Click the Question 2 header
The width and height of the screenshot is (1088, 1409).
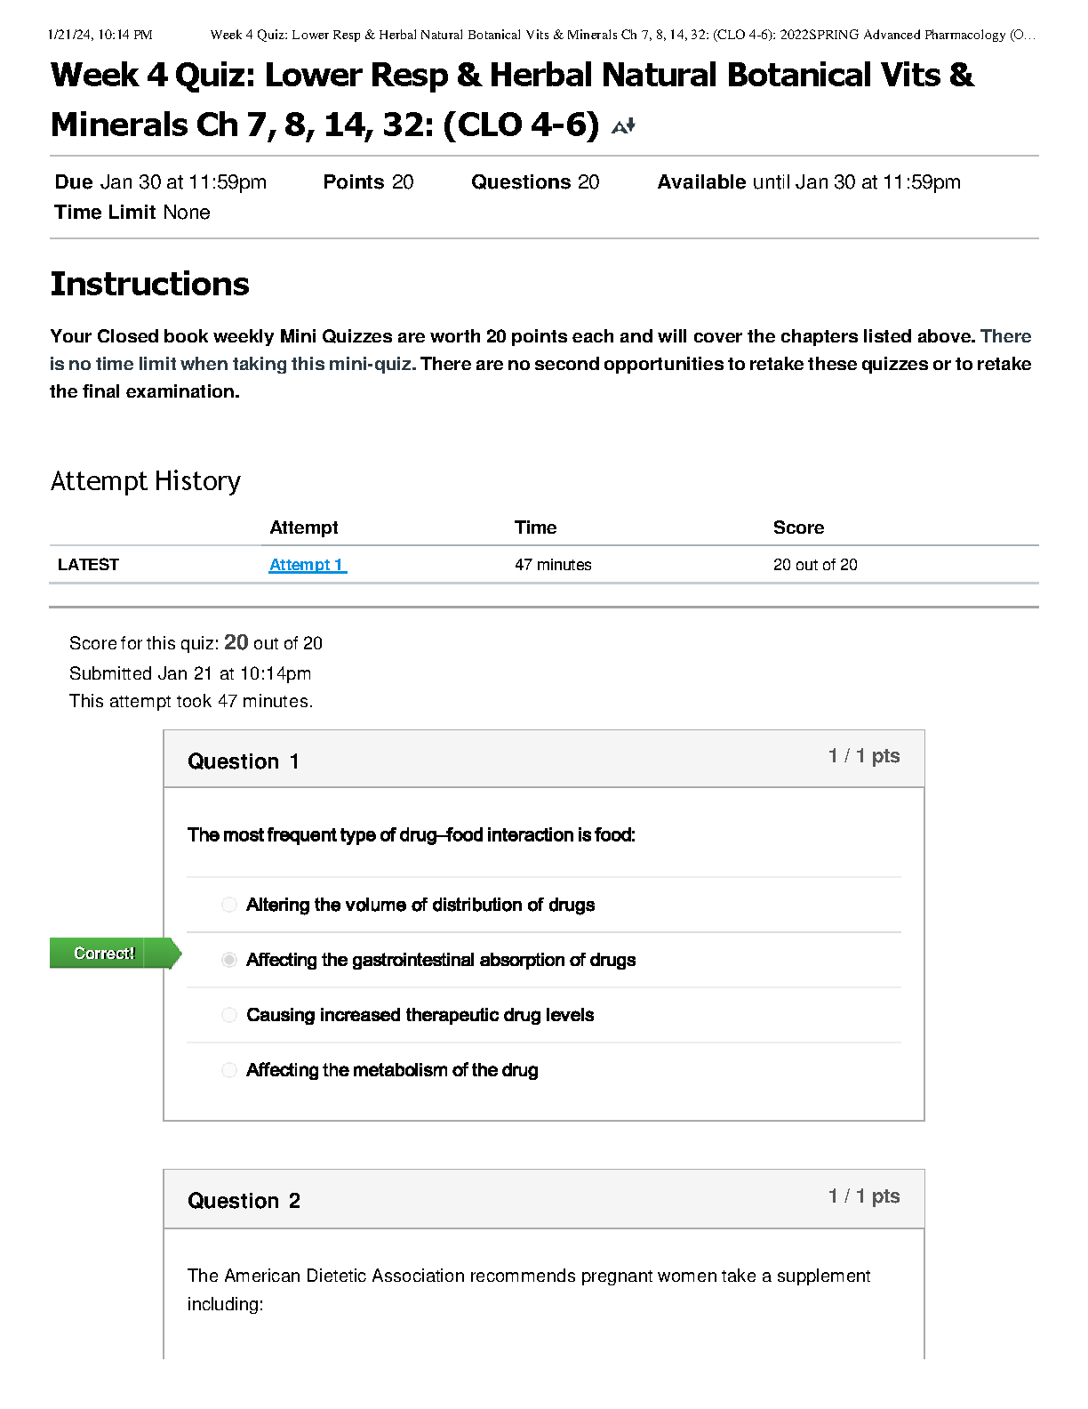244,1201
